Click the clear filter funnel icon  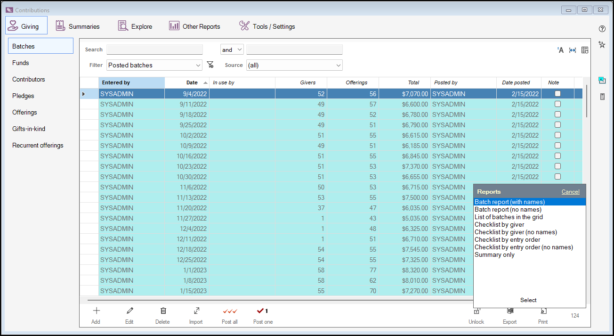tap(210, 65)
